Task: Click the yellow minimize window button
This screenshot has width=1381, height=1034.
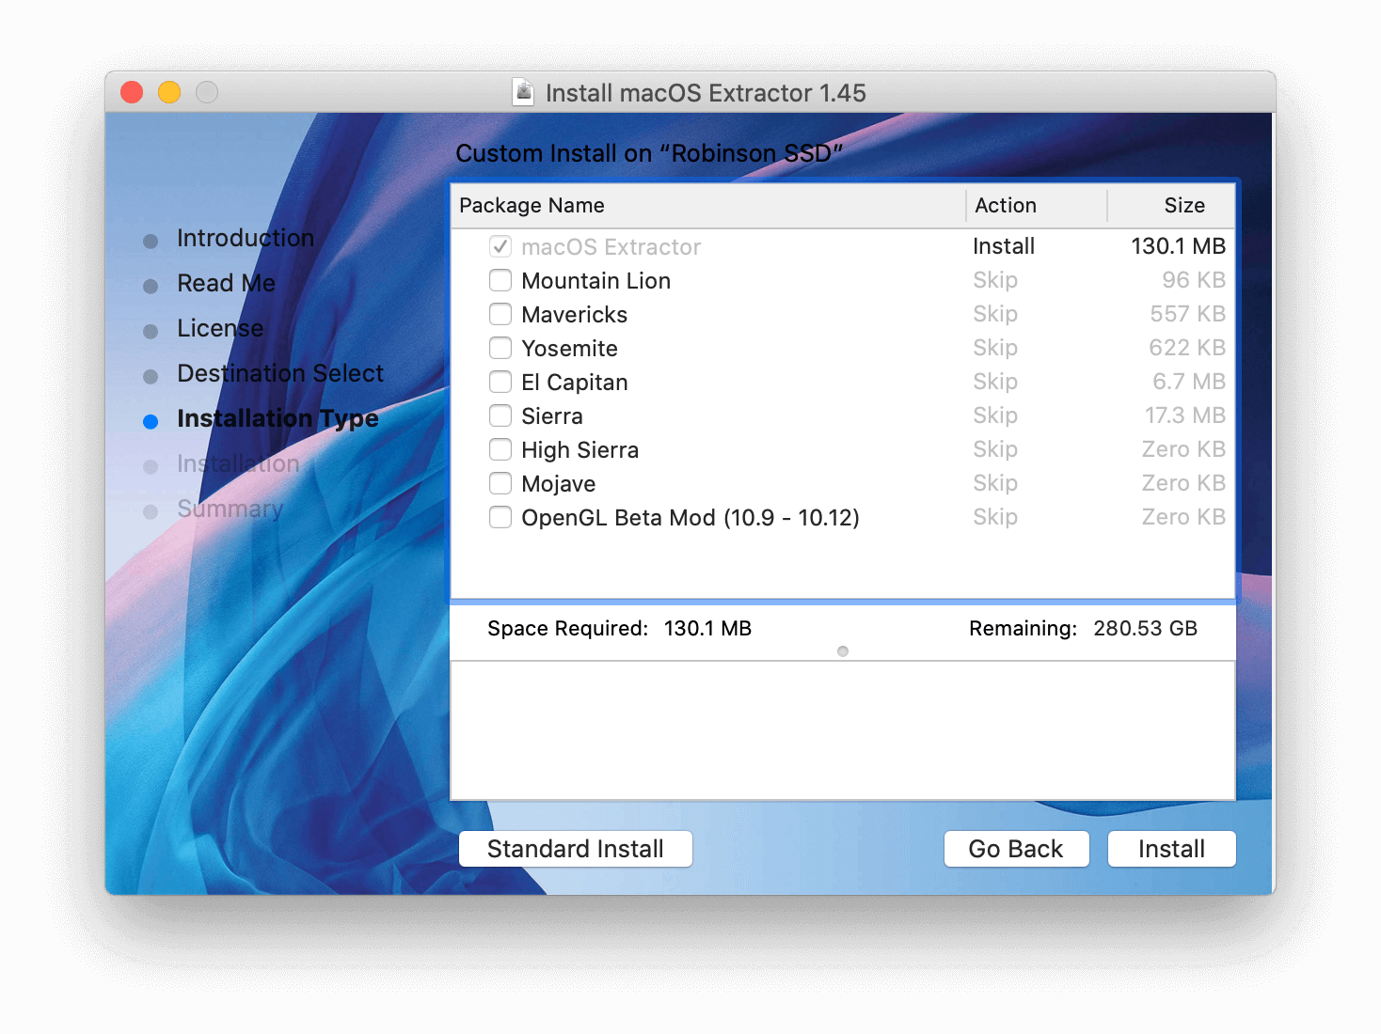Action: pos(169,92)
